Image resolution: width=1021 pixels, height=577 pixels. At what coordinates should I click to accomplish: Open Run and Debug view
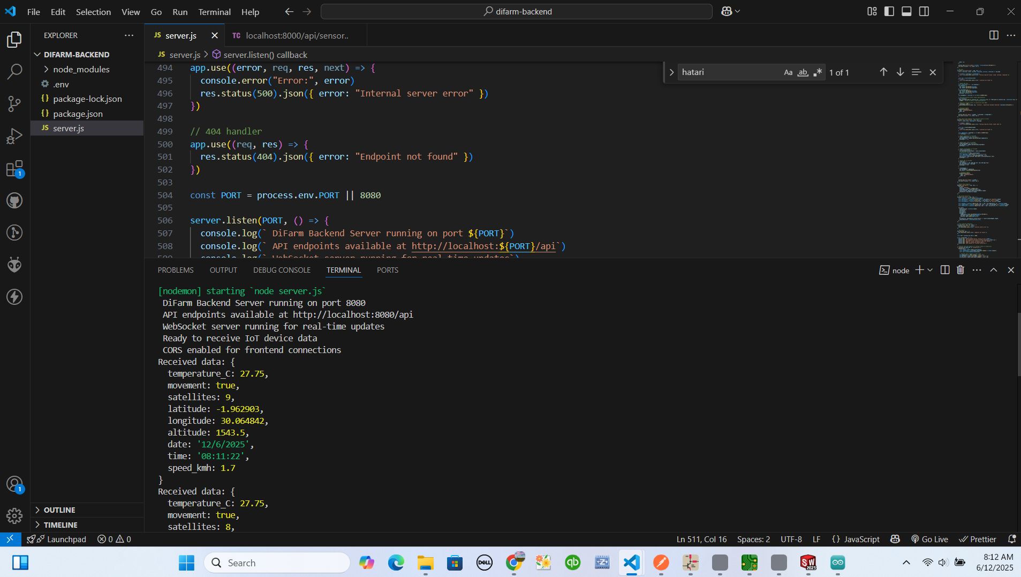click(x=14, y=136)
